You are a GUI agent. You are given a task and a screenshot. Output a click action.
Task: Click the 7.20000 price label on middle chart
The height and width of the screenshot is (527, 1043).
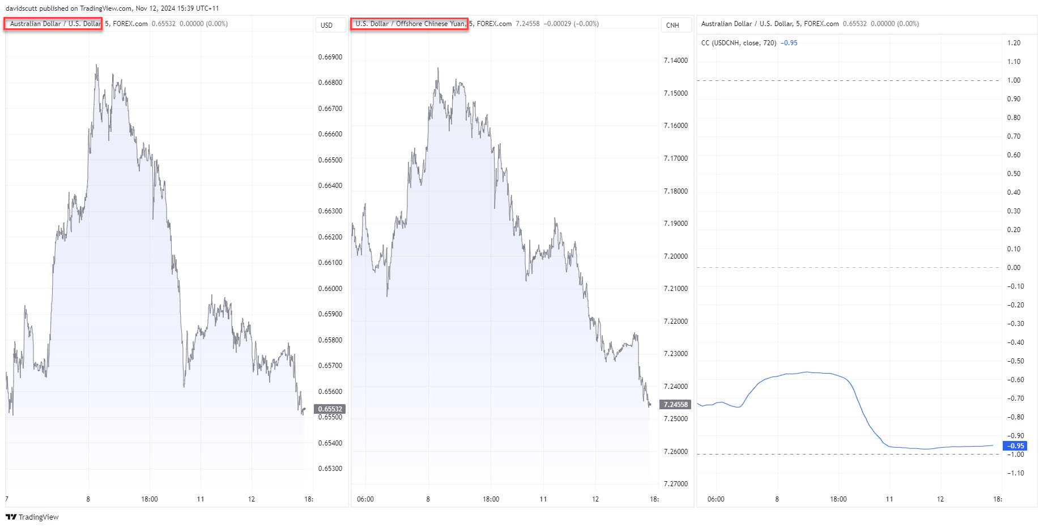click(675, 256)
